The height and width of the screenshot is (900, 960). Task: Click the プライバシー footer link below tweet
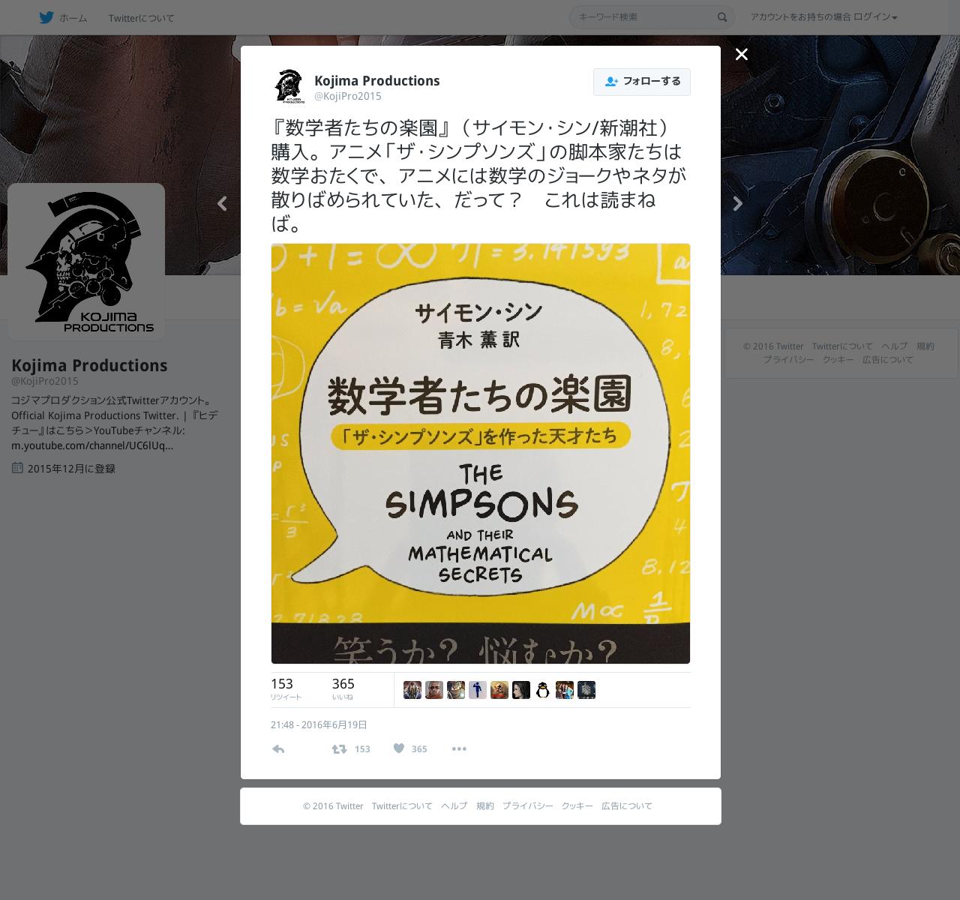pyautogui.click(x=528, y=806)
